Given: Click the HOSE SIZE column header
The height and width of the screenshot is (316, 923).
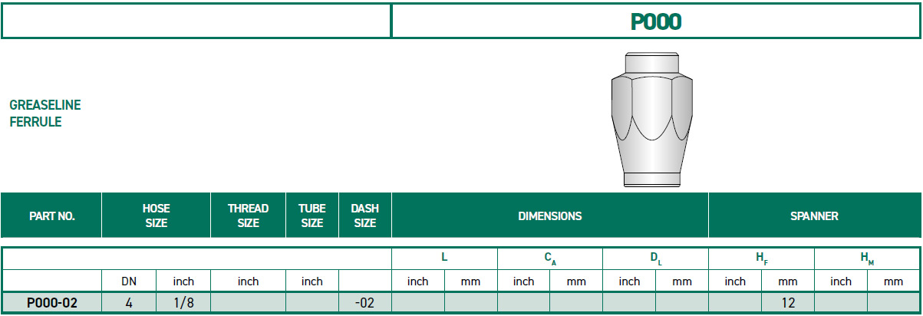Looking at the screenshot, I should click(x=156, y=216).
